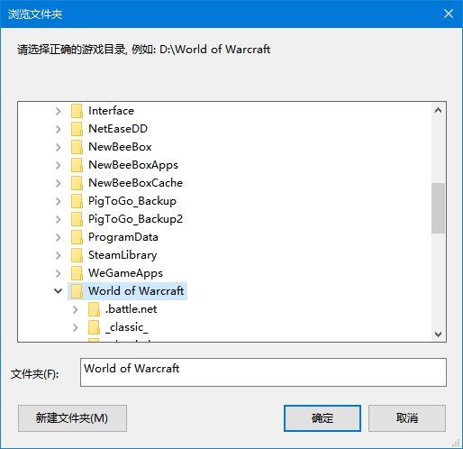
Task: Expand the NetEaseDD folder
Action: [x=59, y=129]
